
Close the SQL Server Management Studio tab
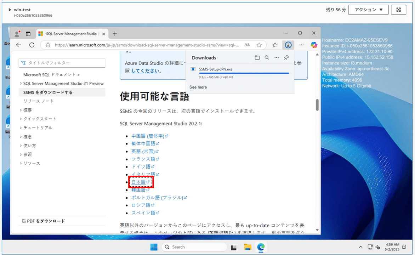click(104, 34)
